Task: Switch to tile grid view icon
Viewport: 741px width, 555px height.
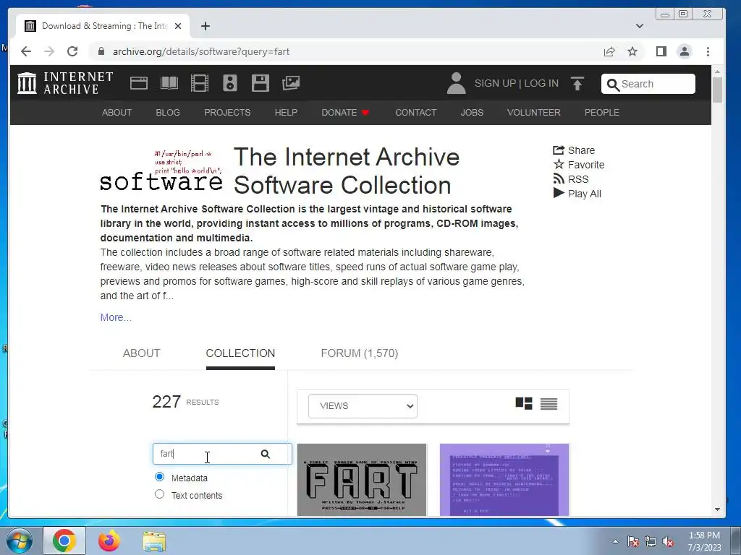Action: (x=524, y=403)
